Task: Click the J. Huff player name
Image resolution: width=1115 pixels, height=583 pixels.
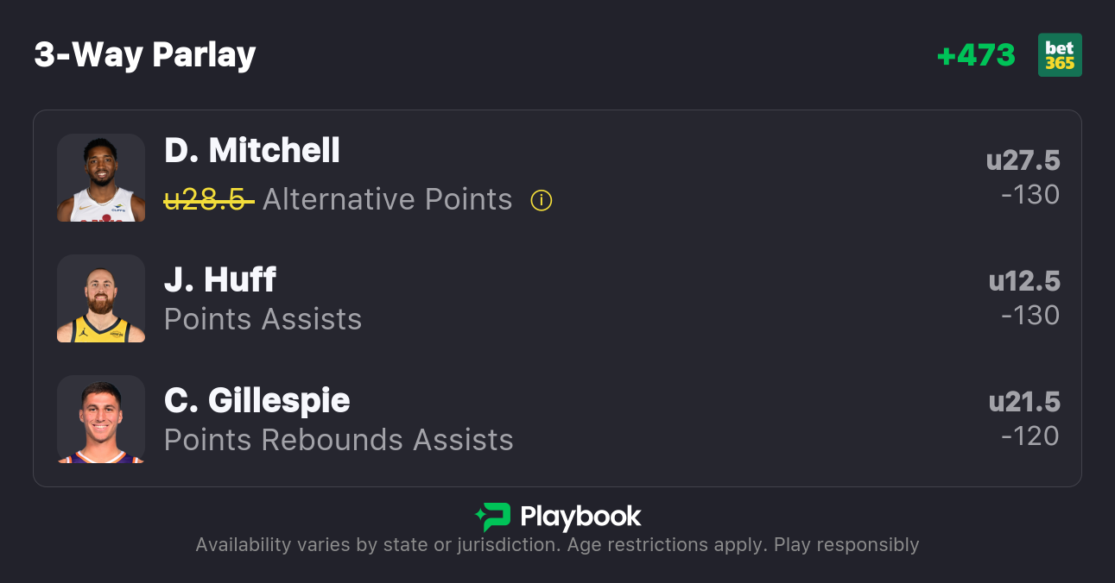Action: 220,279
